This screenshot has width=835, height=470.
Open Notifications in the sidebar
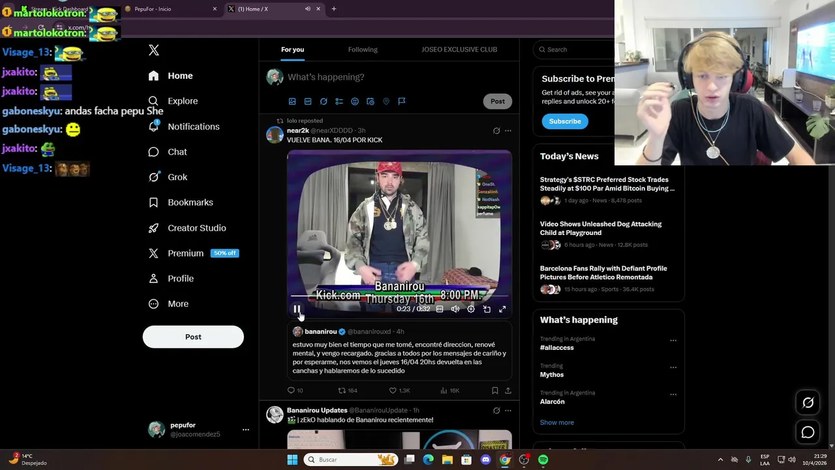183,127
